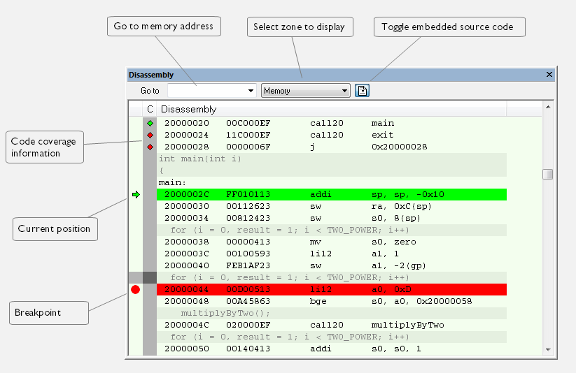Remove the red breakpoint at 20000044
The image size is (576, 373).
pyautogui.click(x=136, y=288)
